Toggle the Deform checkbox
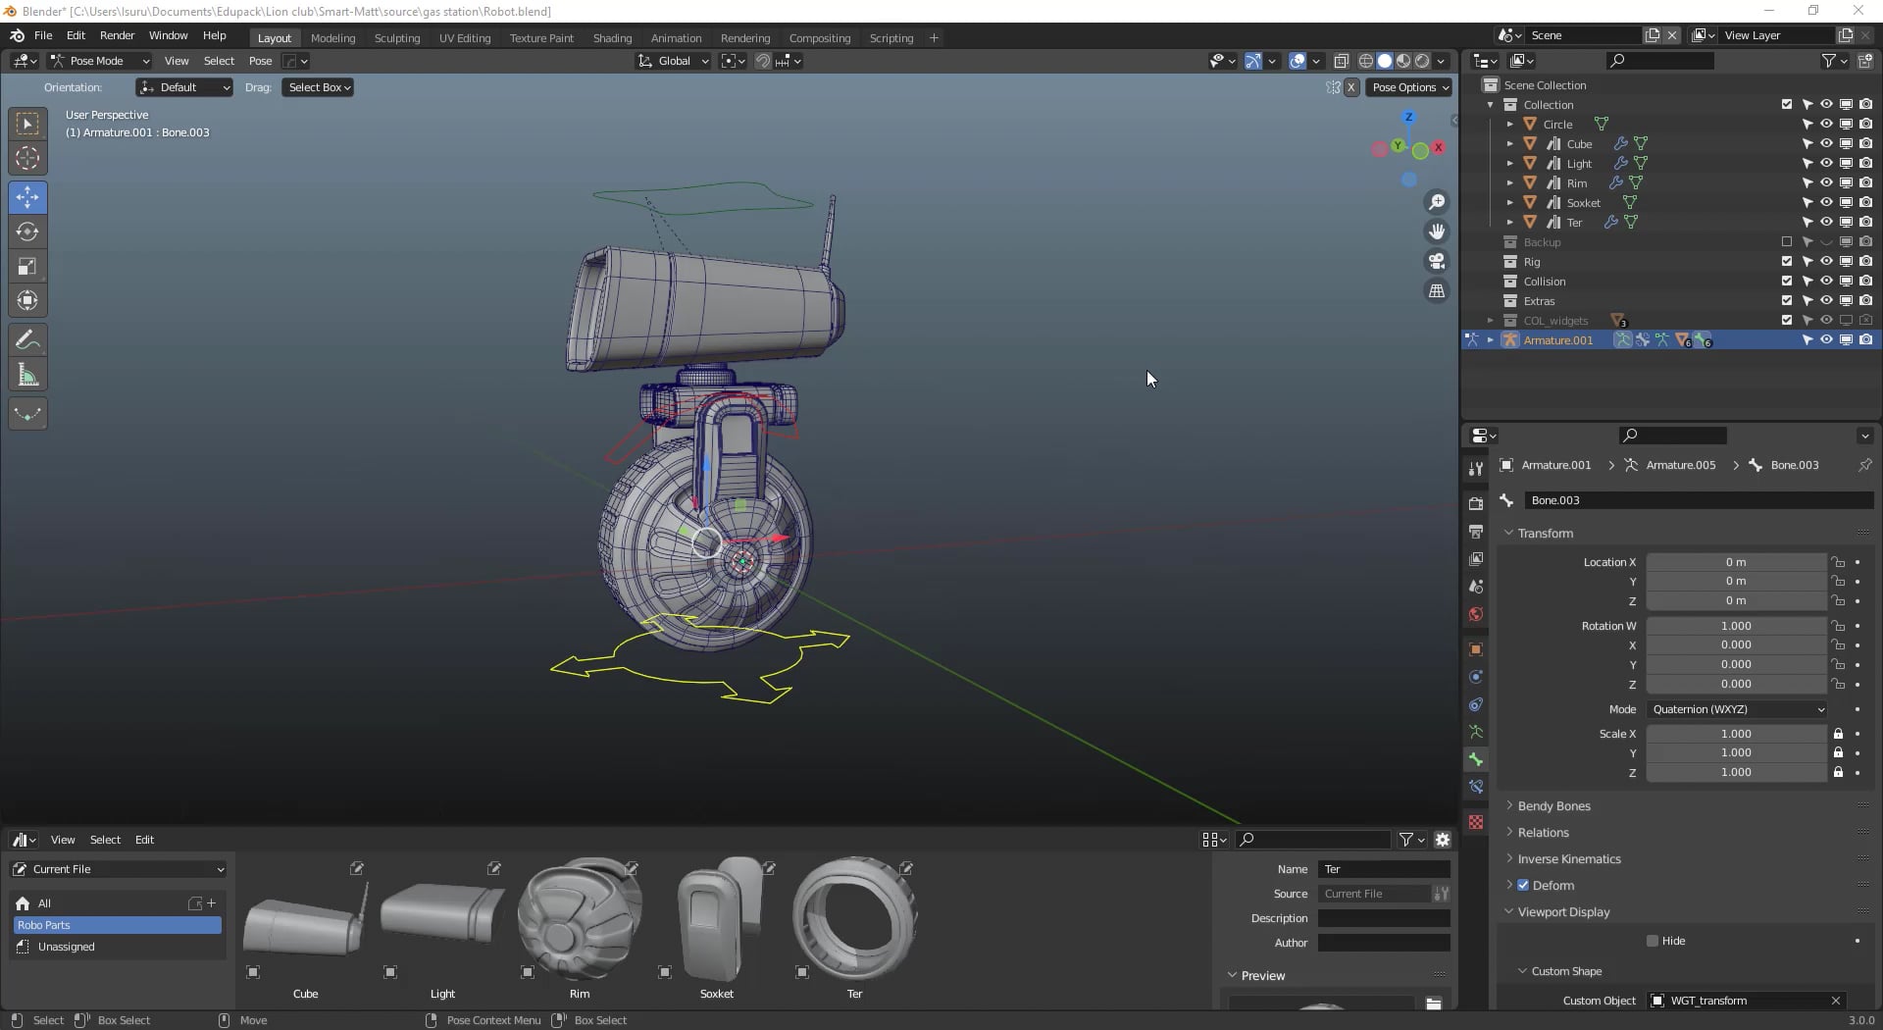Image resolution: width=1883 pixels, height=1030 pixels. point(1523,885)
